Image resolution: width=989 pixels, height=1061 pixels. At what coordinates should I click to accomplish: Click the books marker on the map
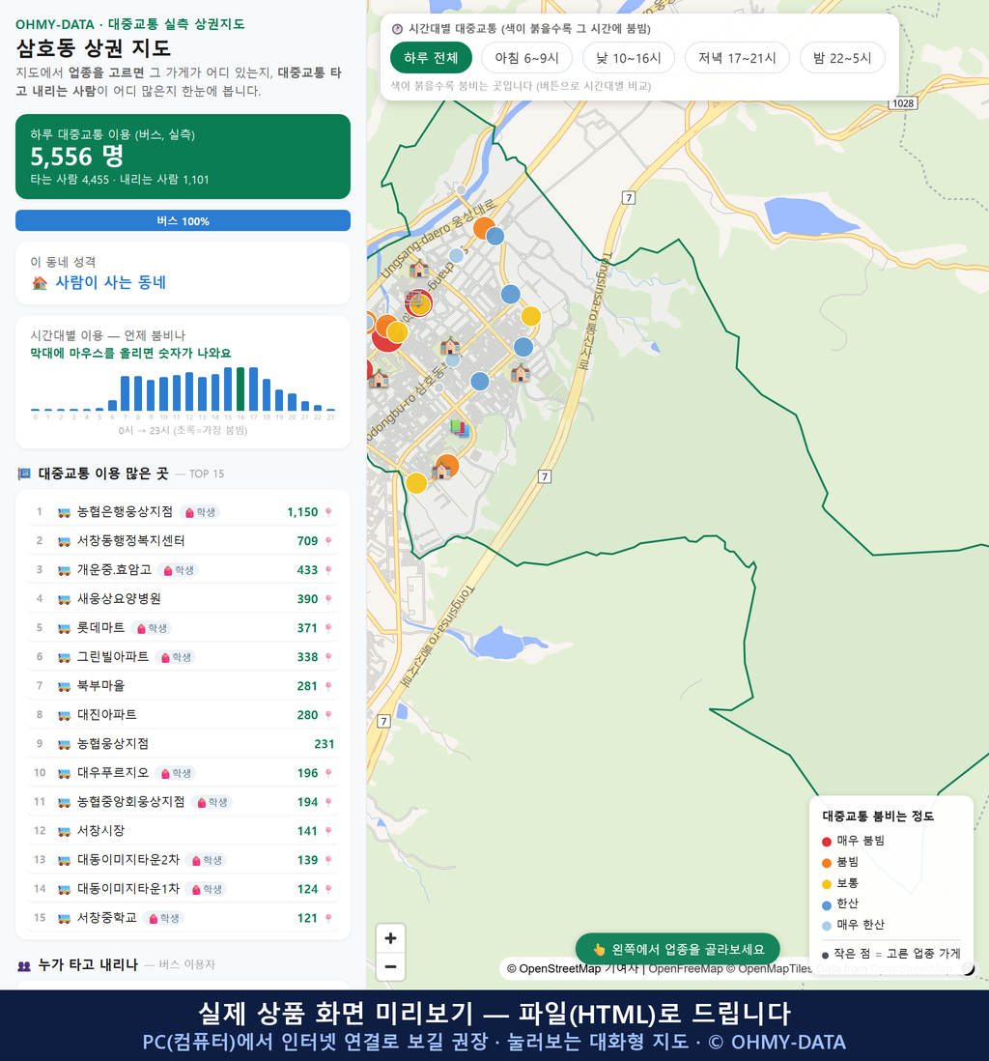tap(460, 428)
